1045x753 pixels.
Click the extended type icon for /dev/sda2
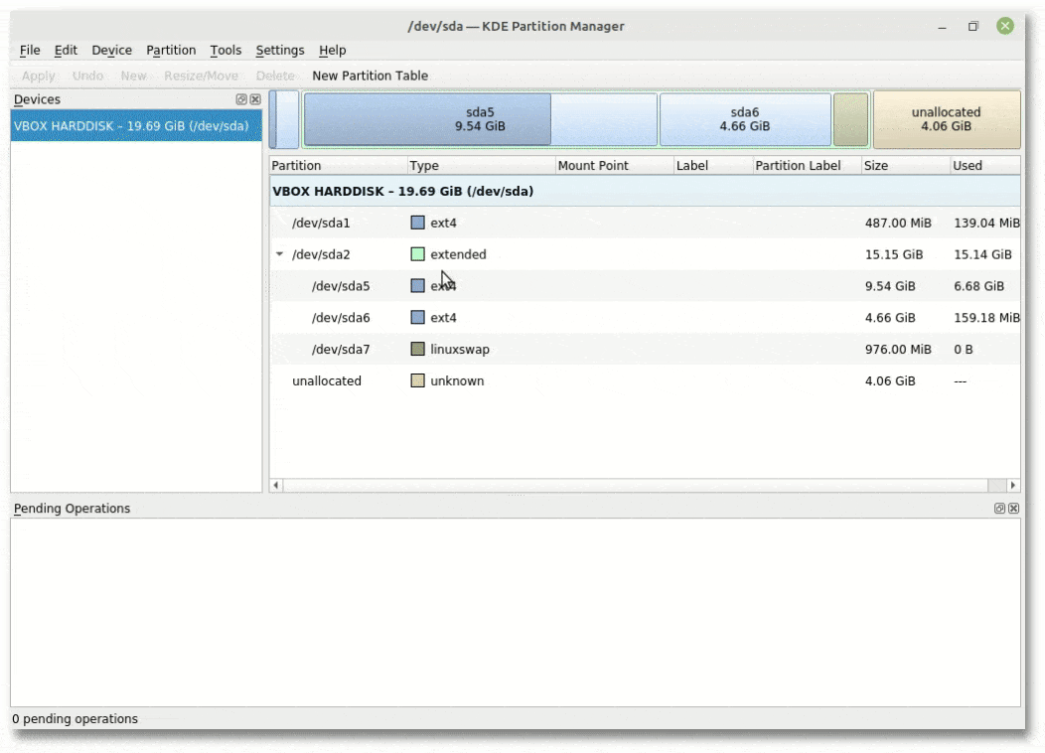[418, 254]
